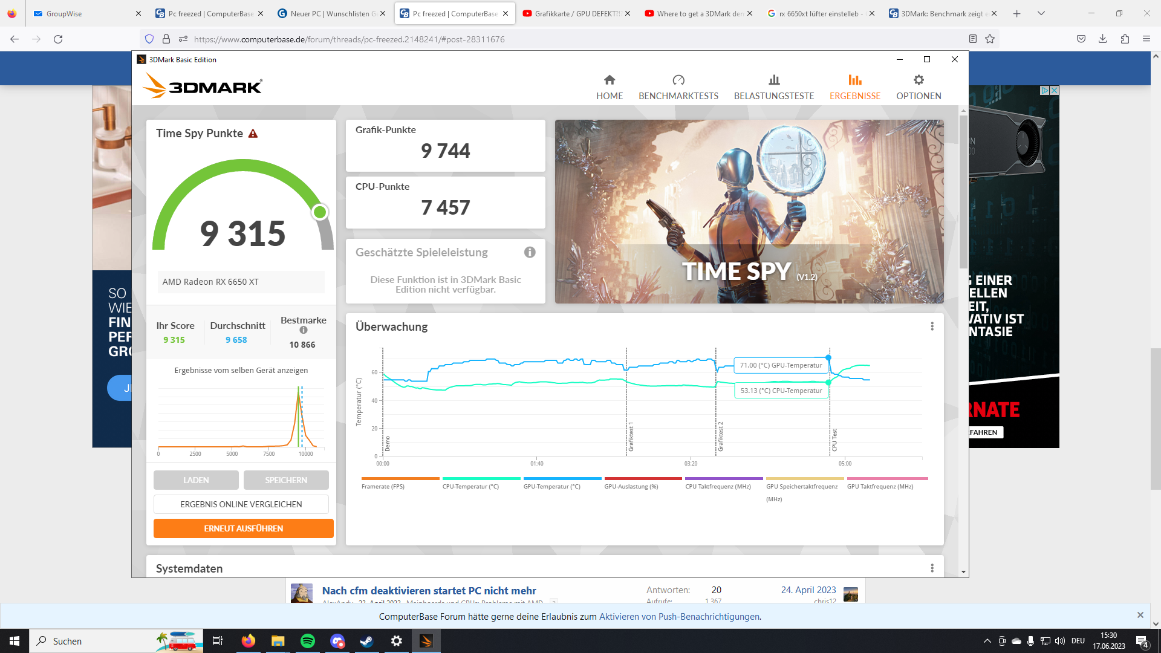Click the Time Spy banner image
The image size is (1161, 653).
pos(749,212)
